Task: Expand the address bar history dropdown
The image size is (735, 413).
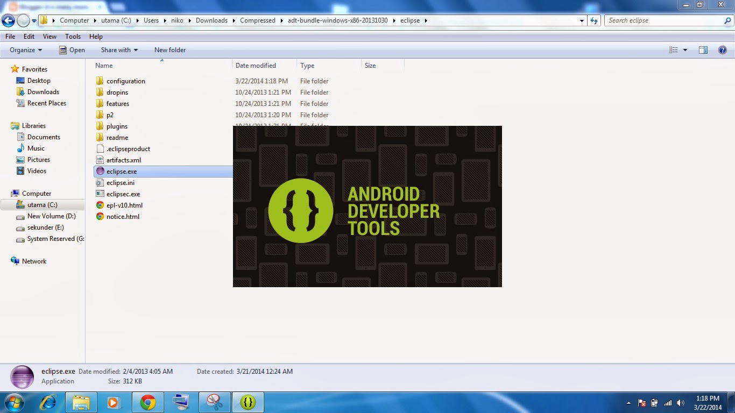Action: point(582,20)
